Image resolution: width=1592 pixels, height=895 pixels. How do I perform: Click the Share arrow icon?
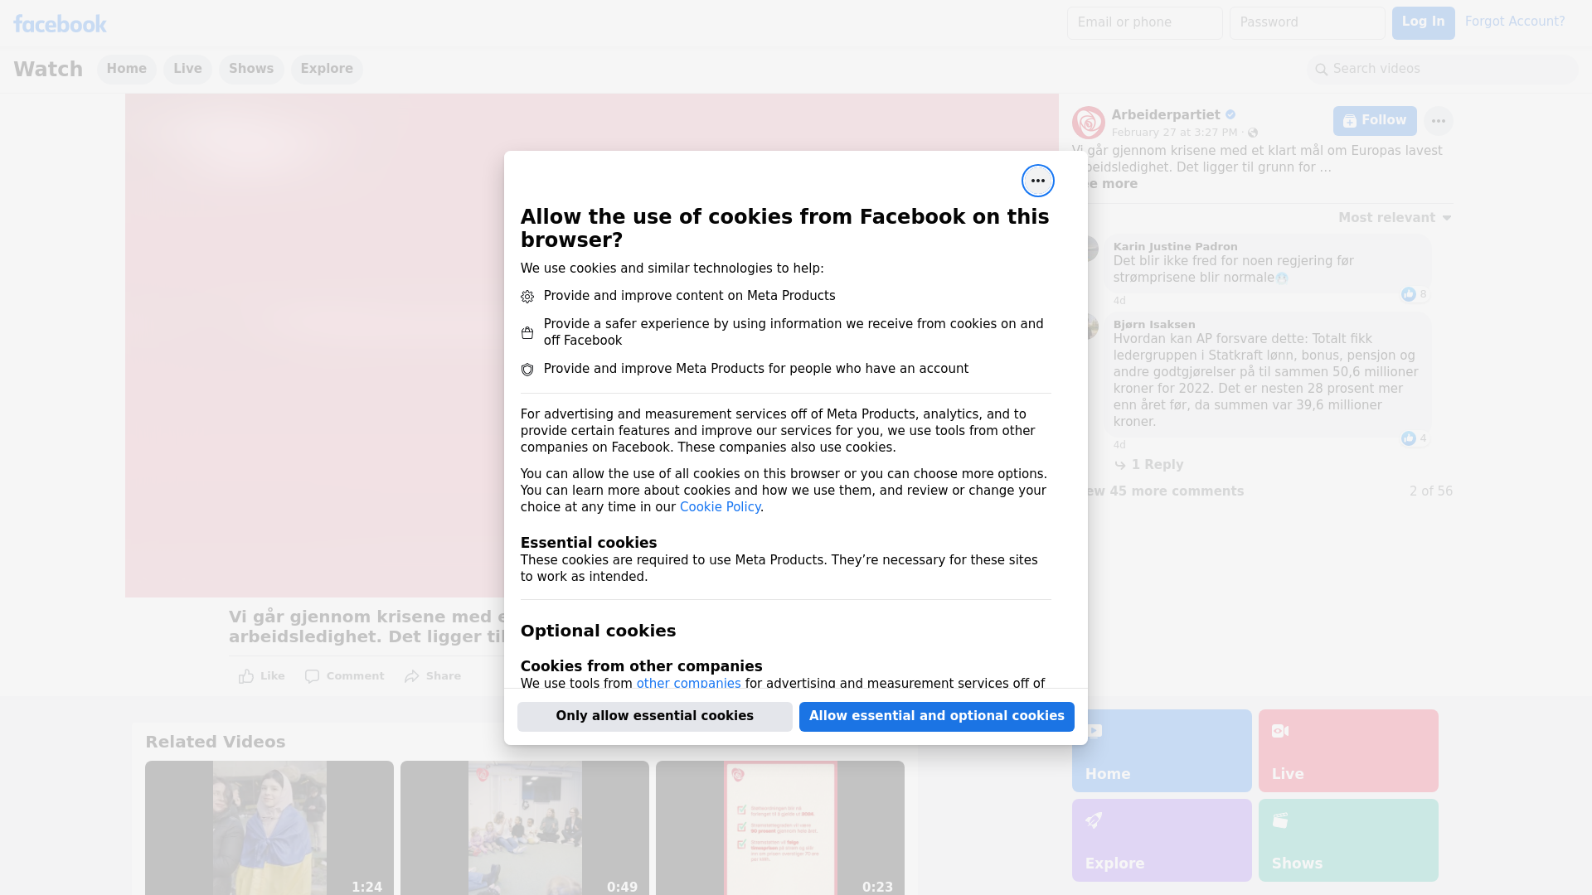[412, 676]
